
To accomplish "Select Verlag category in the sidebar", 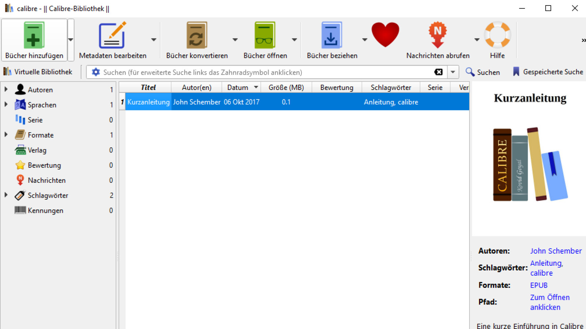I will (37, 150).
